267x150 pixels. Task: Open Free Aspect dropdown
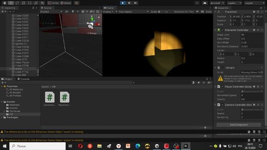pyautogui.click(x=133, y=12)
